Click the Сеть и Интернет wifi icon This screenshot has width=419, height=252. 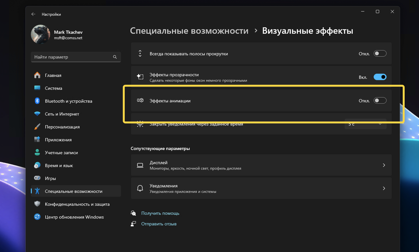tap(37, 114)
